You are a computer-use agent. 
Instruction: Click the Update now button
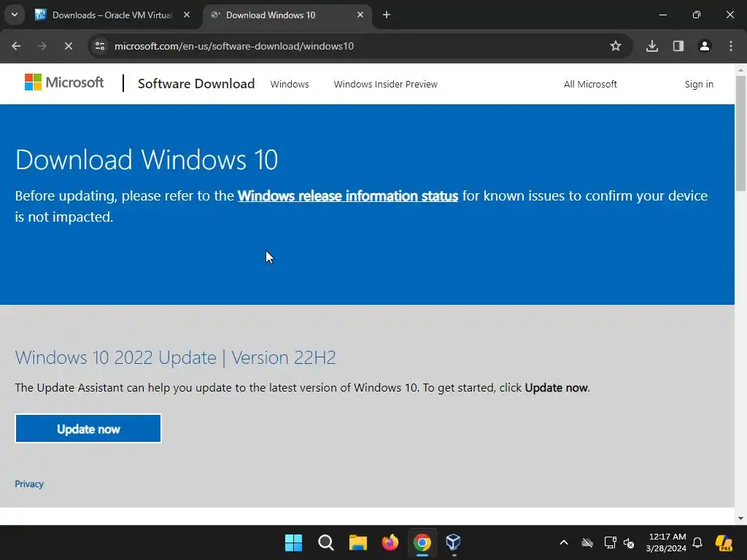(x=88, y=429)
